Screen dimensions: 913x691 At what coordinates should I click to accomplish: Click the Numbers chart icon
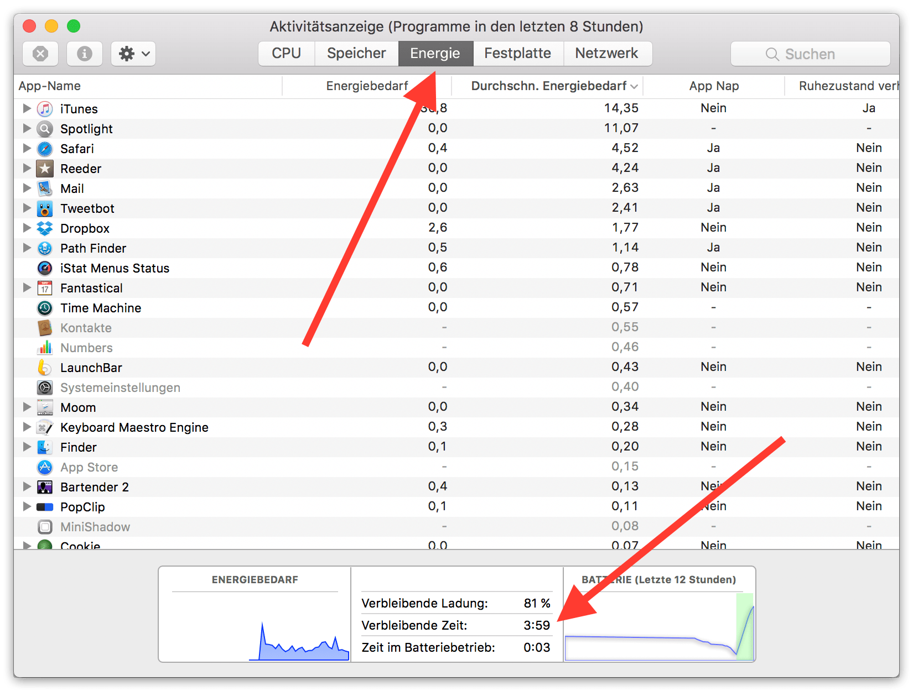click(45, 348)
